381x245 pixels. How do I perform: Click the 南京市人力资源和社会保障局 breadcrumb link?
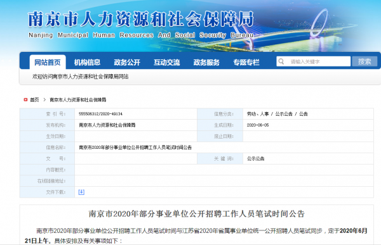click(78, 99)
